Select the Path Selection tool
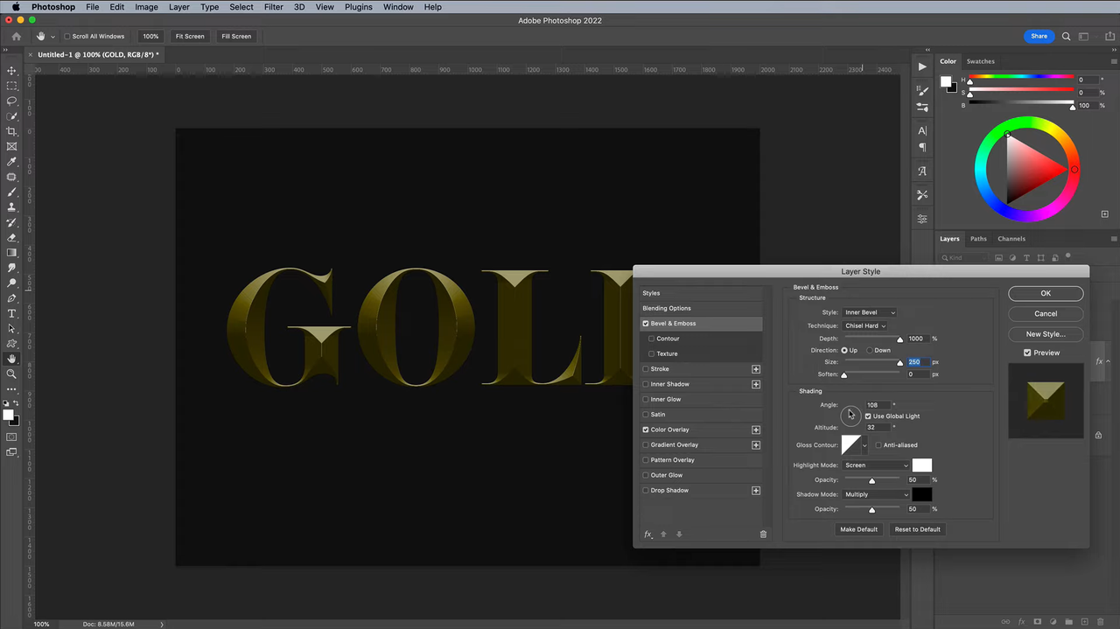1120x629 pixels. pos(11,329)
